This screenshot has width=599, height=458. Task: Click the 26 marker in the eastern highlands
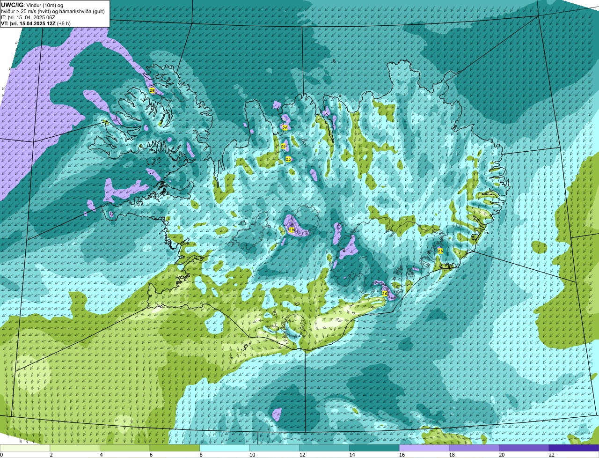coord(440,251)
